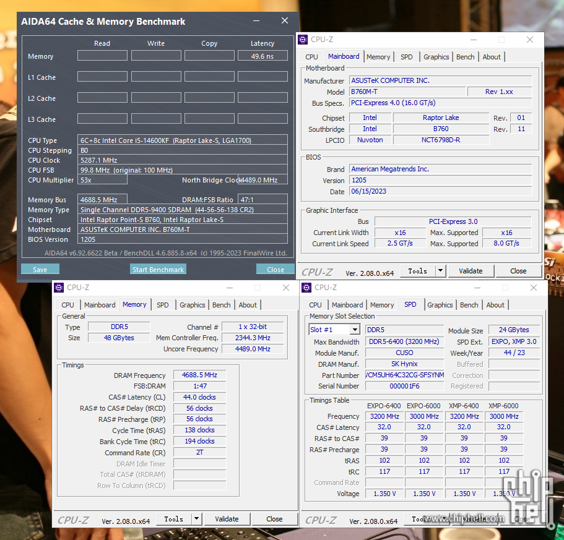Viewport: 564px width, 540px height.
Task: Click the Size value 48 GBytes in the Memory window
Action: point(119,338)
